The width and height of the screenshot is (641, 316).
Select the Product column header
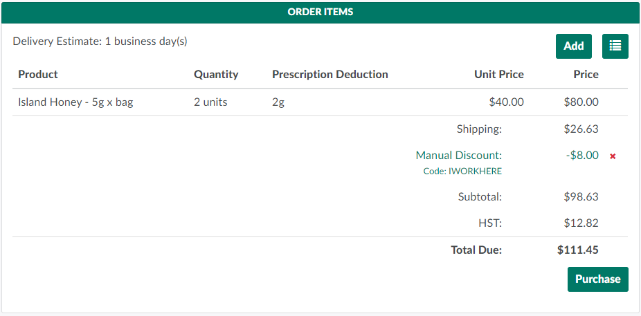[x=38, y=74]
